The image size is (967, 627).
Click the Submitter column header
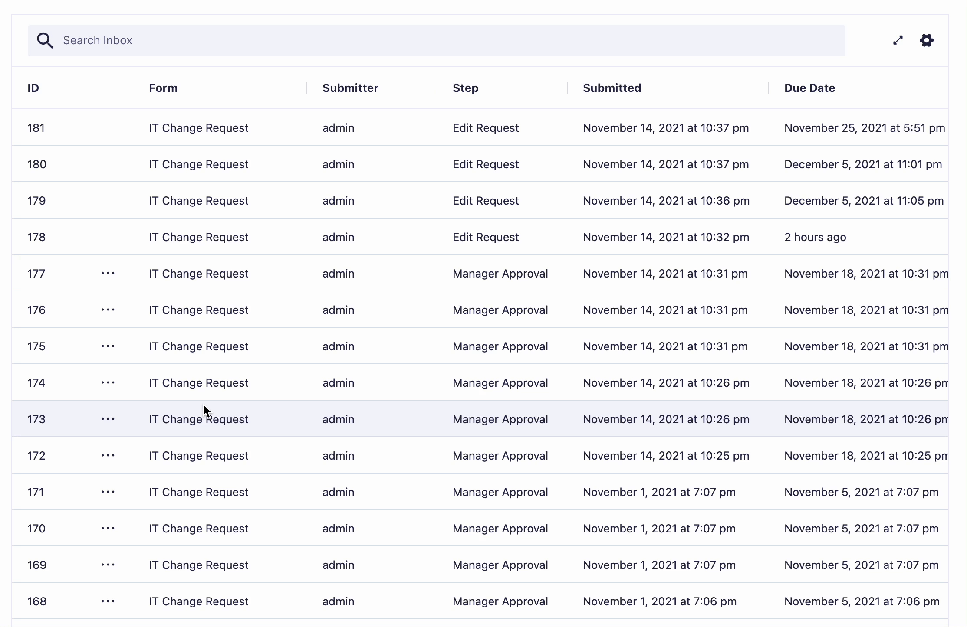[x=350, y=88]
